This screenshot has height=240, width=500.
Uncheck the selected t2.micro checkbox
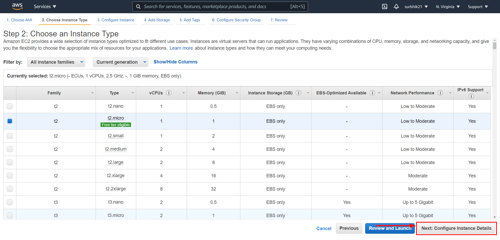click(x=10, y=121)
